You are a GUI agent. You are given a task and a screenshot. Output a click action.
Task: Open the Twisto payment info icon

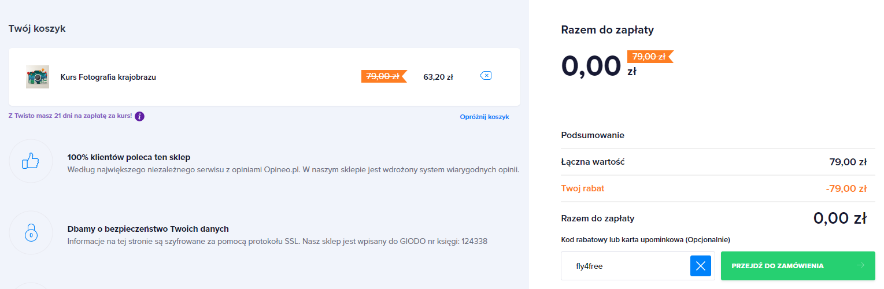click(x=139, y=116)
